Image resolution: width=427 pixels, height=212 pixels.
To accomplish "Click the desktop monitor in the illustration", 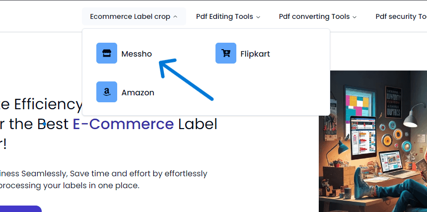I will pyautogui.click(x=363, y=138).
